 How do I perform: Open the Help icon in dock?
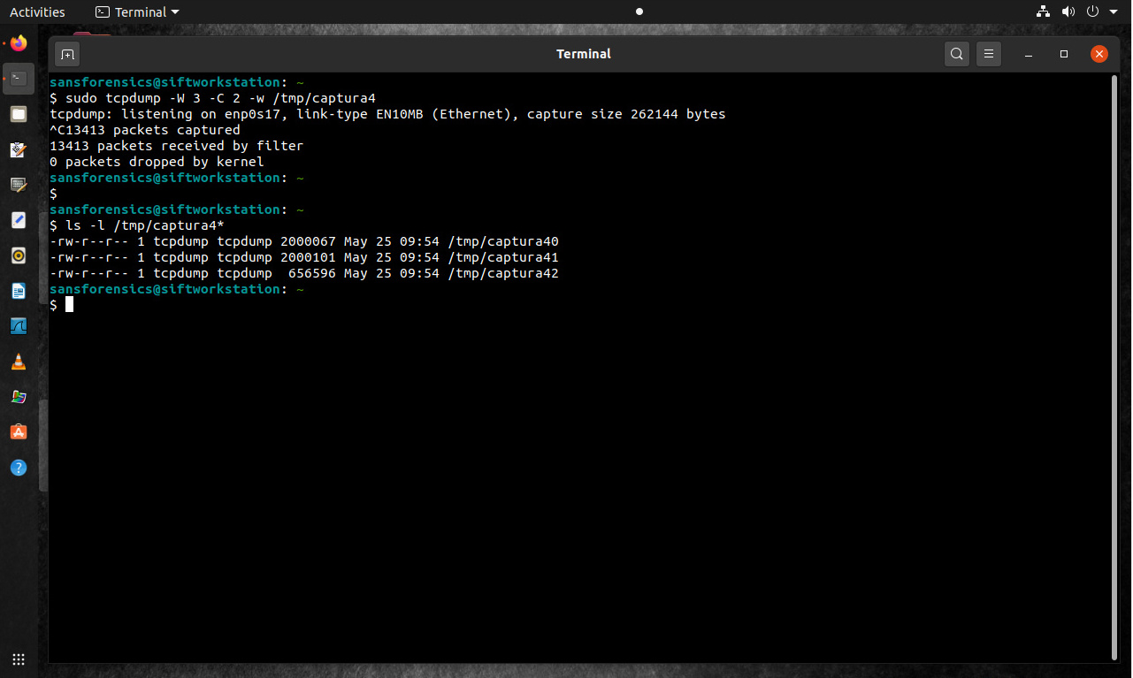click(19, 468)
